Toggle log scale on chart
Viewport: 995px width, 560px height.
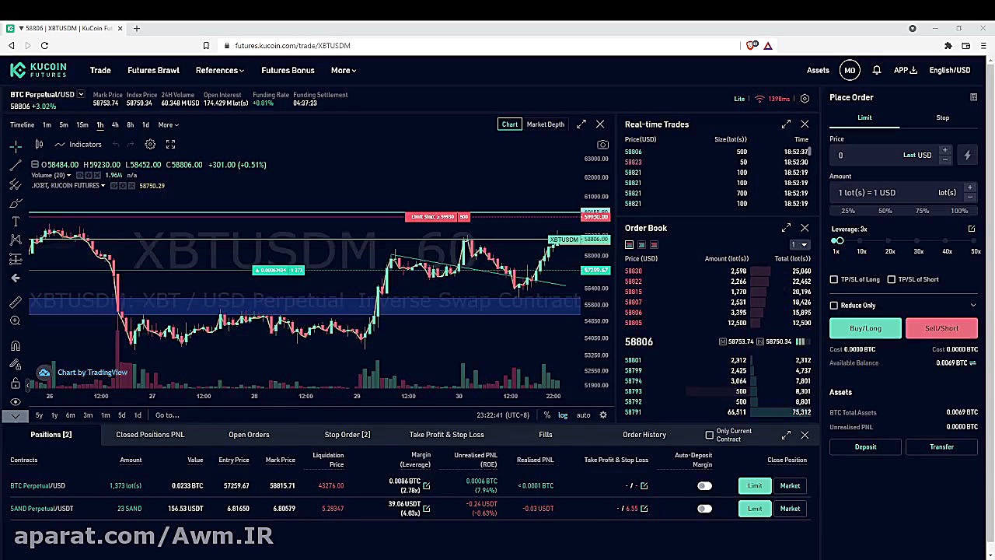click(562, 415)
